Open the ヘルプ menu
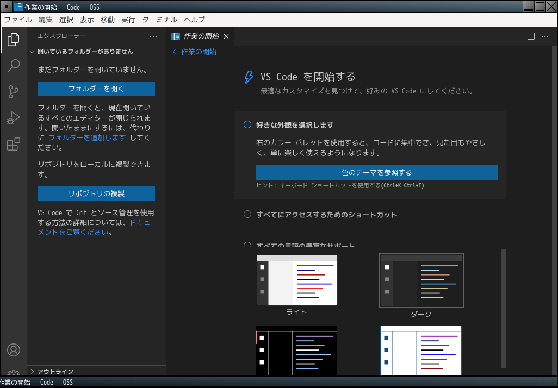This screenshot has height=388, width=558. pos(194,20)
